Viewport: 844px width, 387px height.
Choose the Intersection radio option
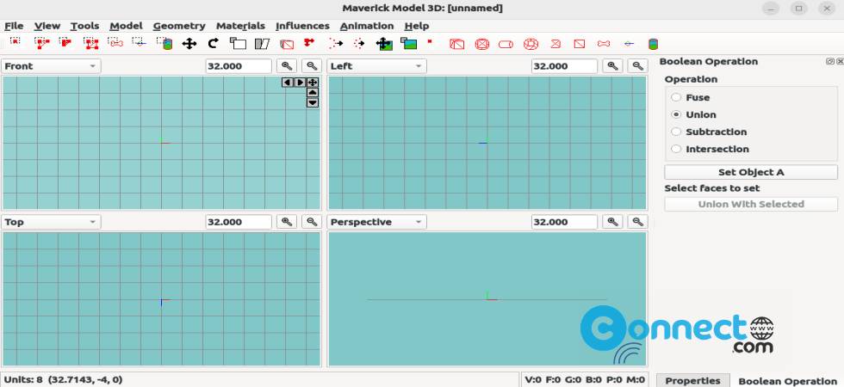coord(676,150)
